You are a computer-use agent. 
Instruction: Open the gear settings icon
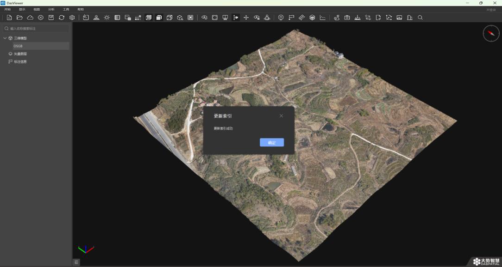[x=72, y=18]
